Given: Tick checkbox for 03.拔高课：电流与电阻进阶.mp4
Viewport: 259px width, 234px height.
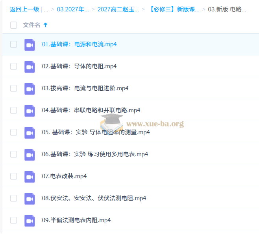Looking at the screenshot, I should 13,88.
